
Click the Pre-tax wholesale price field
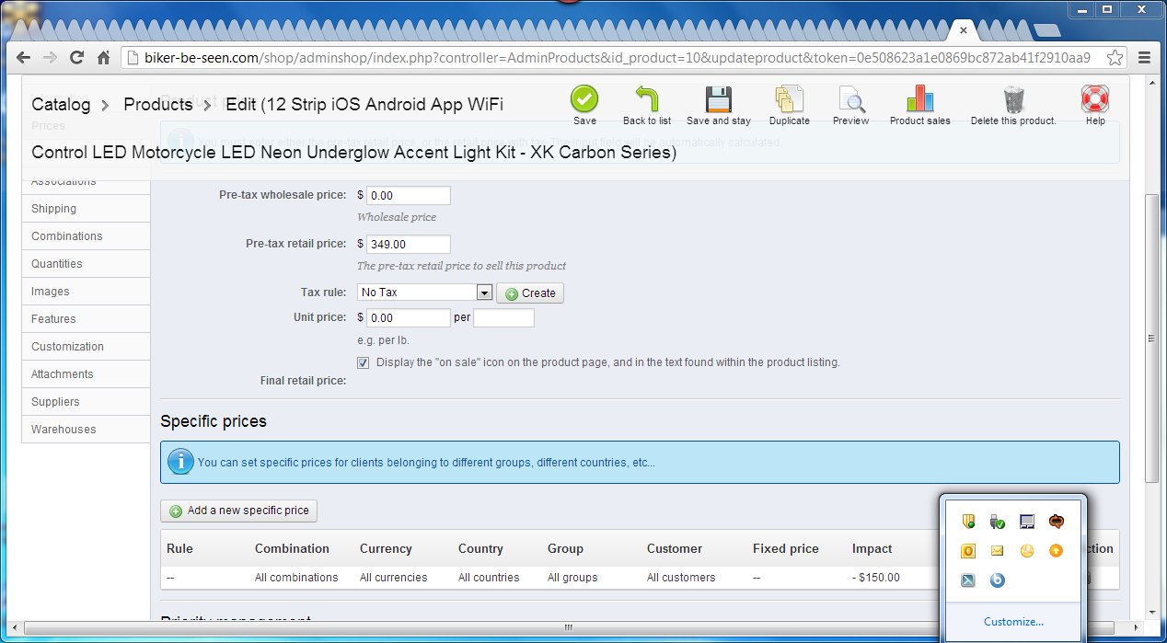pos(409,196)
